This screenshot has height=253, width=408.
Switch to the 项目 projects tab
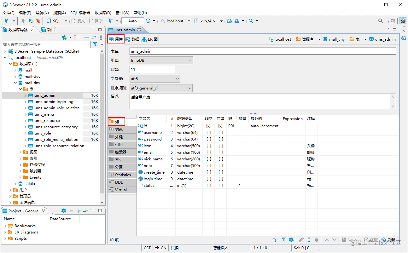pos(49,30)
